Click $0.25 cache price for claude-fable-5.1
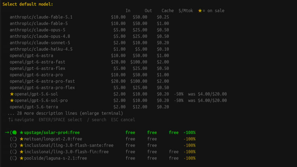 click(163, 17)
